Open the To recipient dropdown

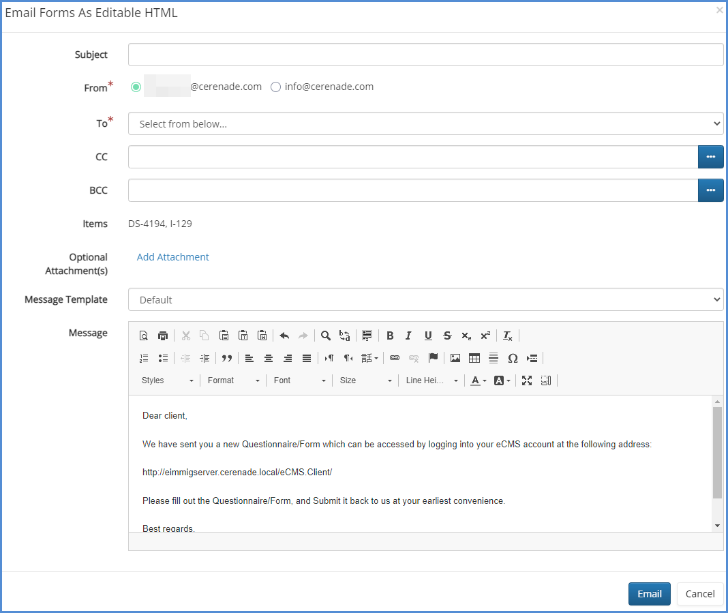click(x=425, y=123)
